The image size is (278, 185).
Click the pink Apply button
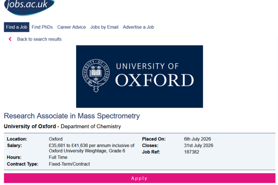coord(139,178)
